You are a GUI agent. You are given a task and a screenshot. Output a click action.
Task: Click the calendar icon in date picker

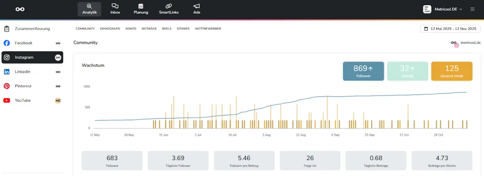tap(426, 29)
